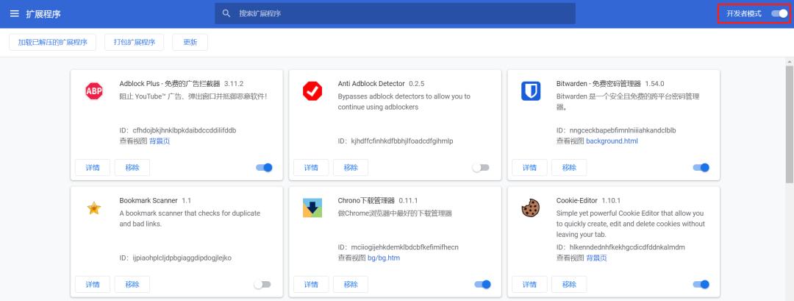The width and height of the screenshot is (794, 301).
Task: Open 详情 for Chrono download manager
Action: (x=311, y=285)
